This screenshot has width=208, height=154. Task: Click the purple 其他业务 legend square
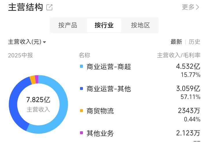click(x=81, y=133)
